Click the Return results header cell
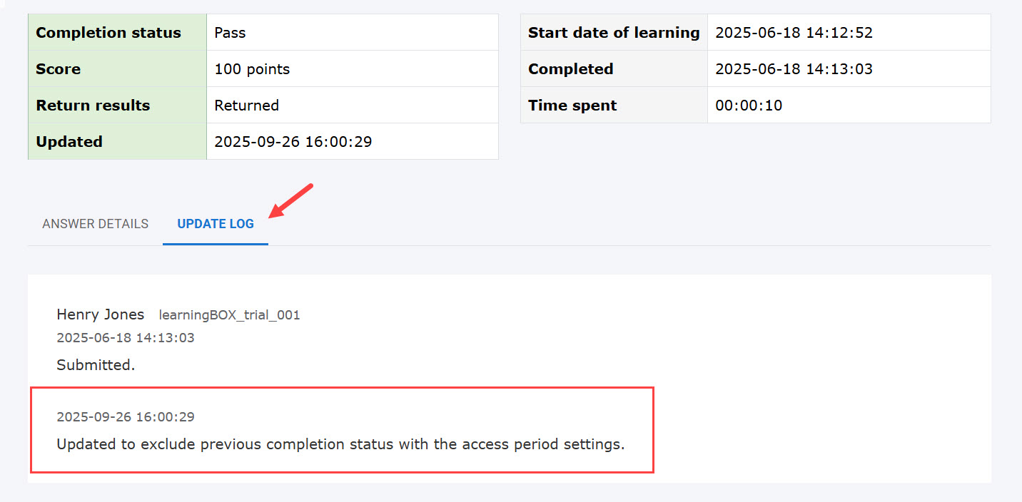This screenshot has height=502, width=1022. pyautogui.click(x=93, y=106)
